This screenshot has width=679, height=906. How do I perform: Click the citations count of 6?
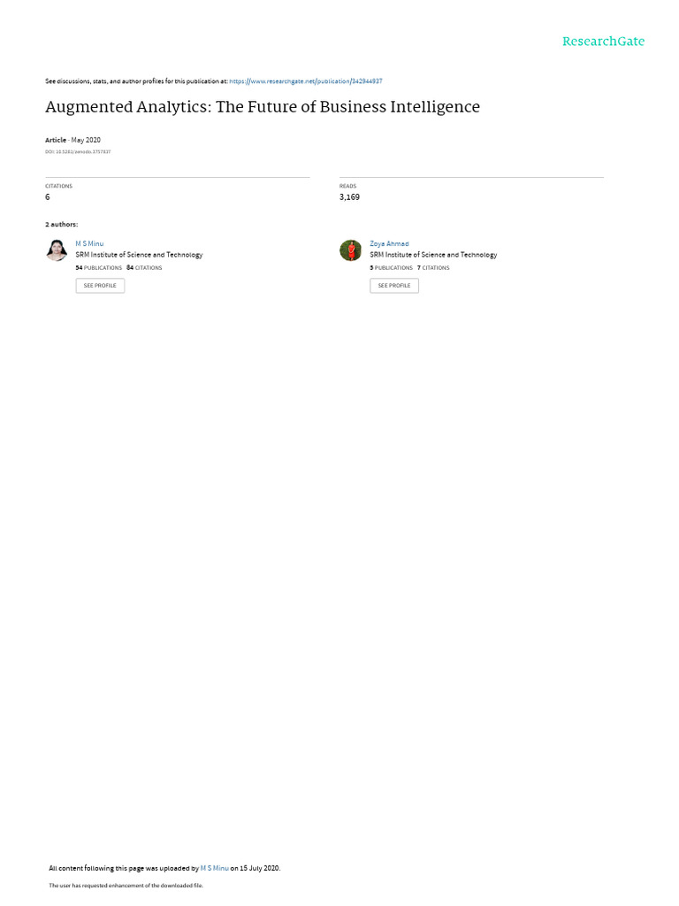coord(48,197)
